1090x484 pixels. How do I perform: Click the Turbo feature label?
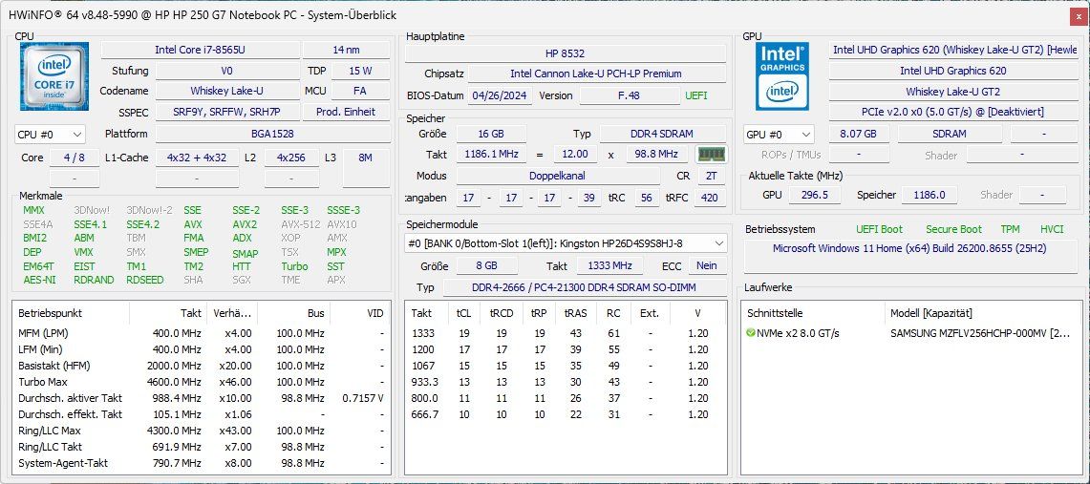pos(294,266)
